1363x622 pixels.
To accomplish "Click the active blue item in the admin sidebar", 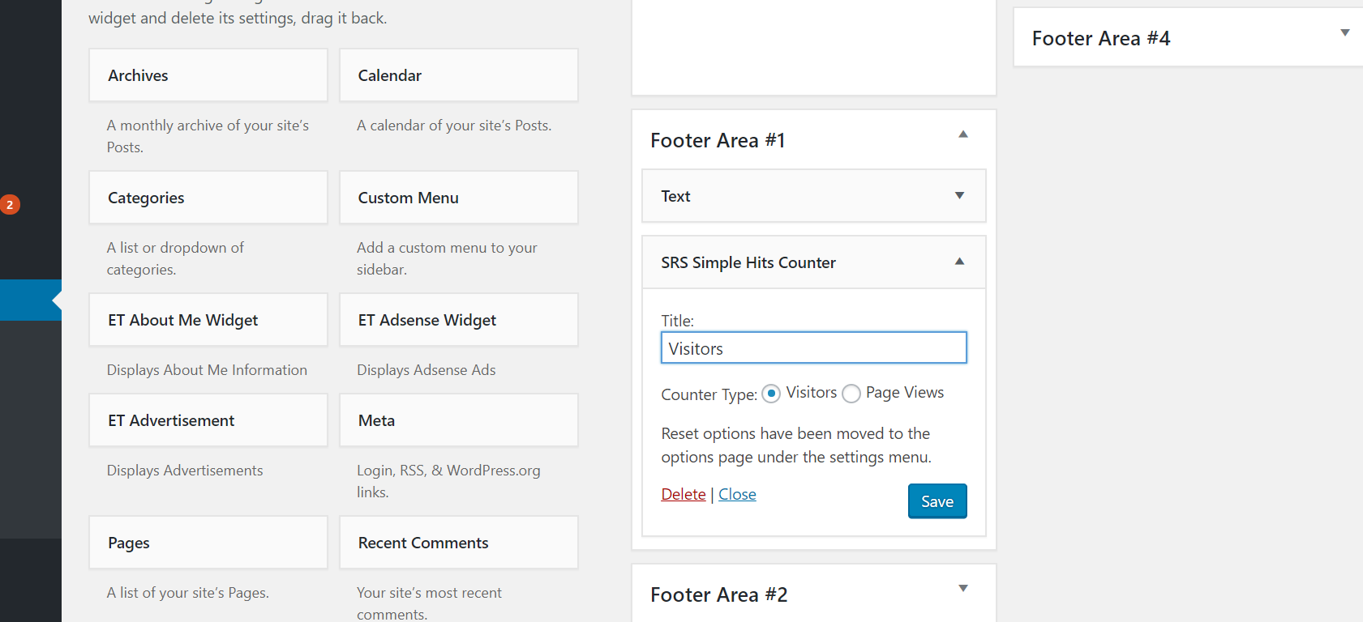I will [31, 300].
